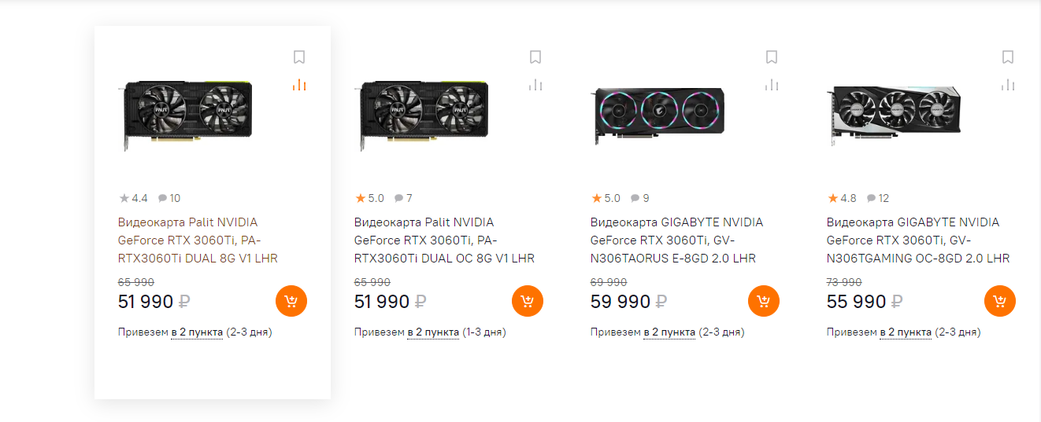
Task: View the 12 reviews of GAMING OC card
Action: (x=878, y=198)
